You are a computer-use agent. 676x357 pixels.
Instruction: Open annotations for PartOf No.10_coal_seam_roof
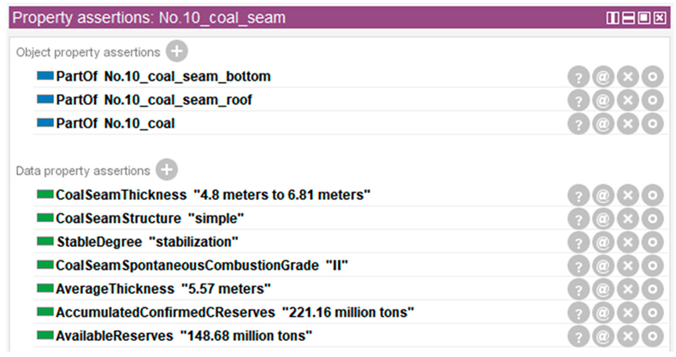[602, 101]
